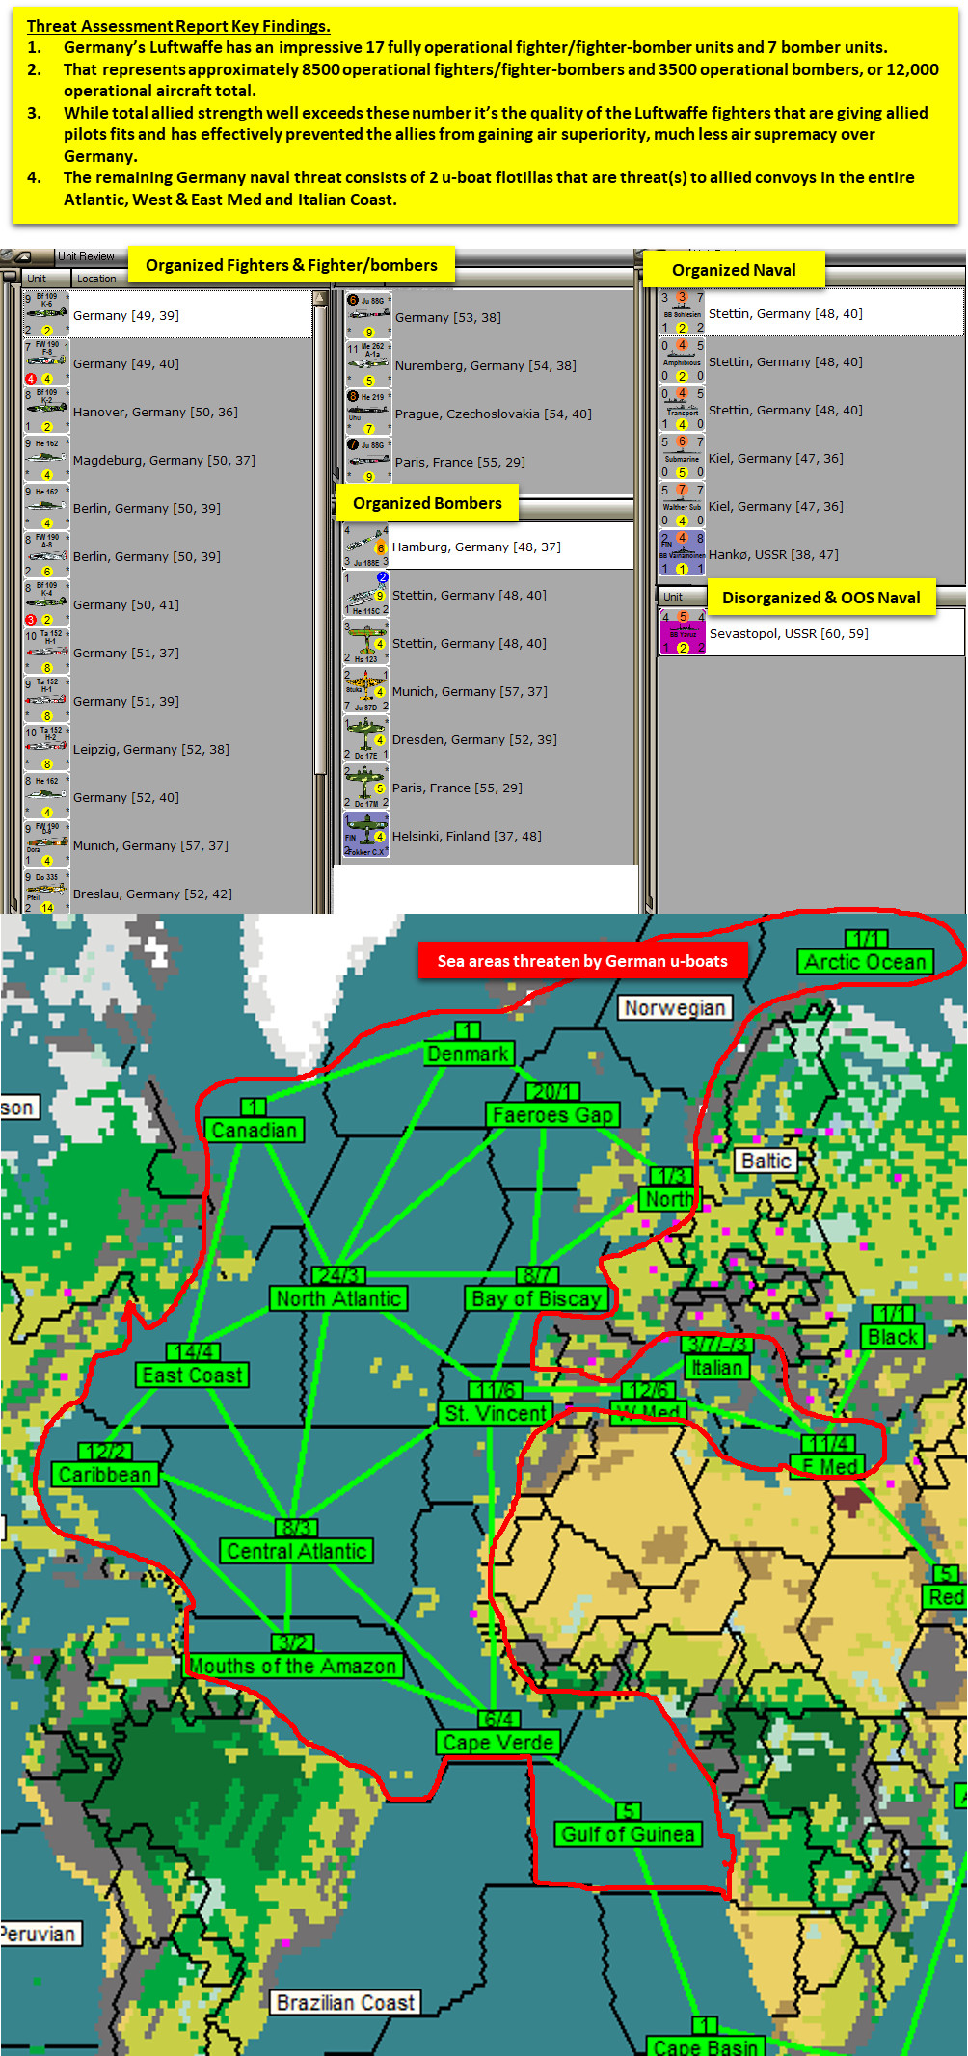Click the Gulf of Guinea label
This screenshot has height=2056, width=968.
click(x=628, y=1833)
